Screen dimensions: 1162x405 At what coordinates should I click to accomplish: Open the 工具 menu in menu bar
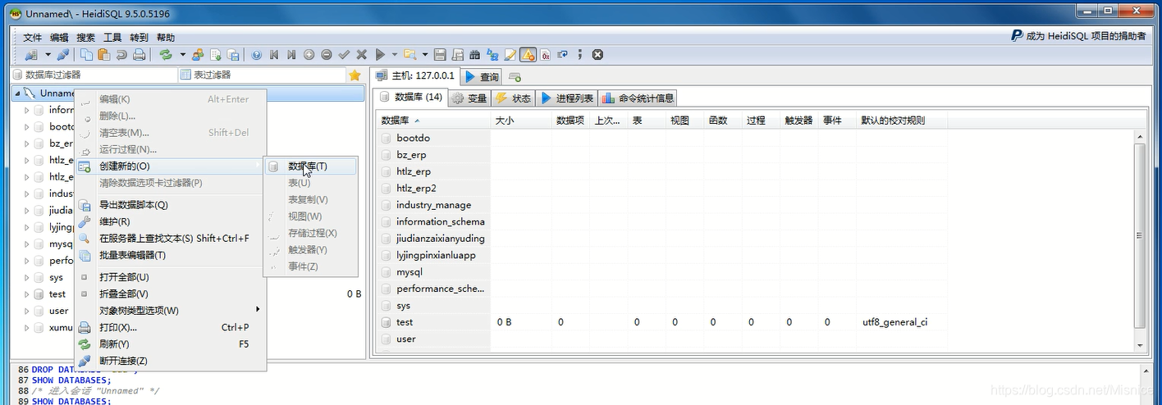click(x=112, y=38)
